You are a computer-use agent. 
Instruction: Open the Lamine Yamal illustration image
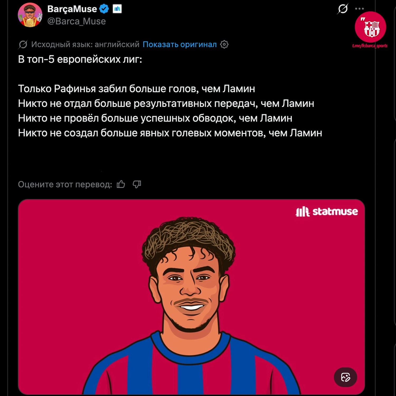point(191,297)
